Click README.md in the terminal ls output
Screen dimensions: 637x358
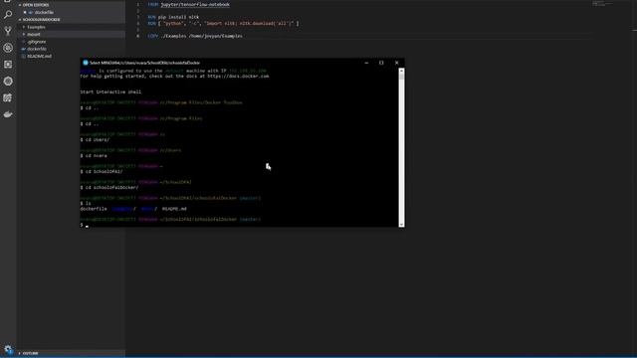(174, 209)
